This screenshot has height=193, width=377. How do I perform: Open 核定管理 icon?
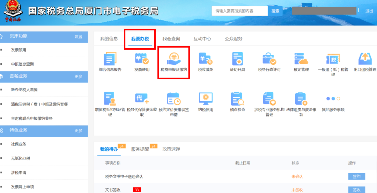tap(301, 59)
